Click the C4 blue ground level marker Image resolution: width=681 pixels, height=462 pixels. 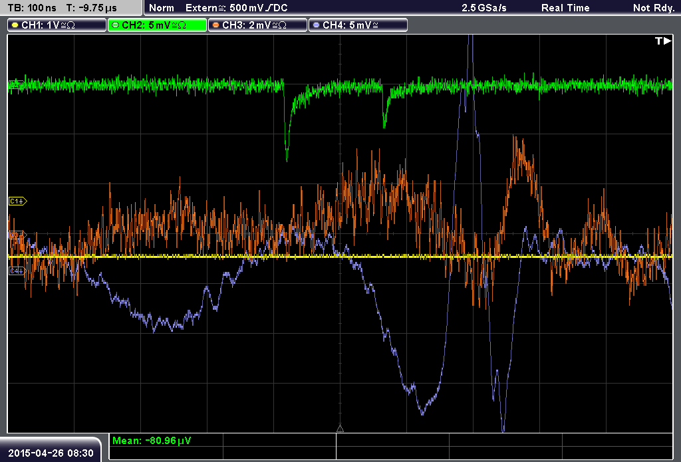pos(18,271)
